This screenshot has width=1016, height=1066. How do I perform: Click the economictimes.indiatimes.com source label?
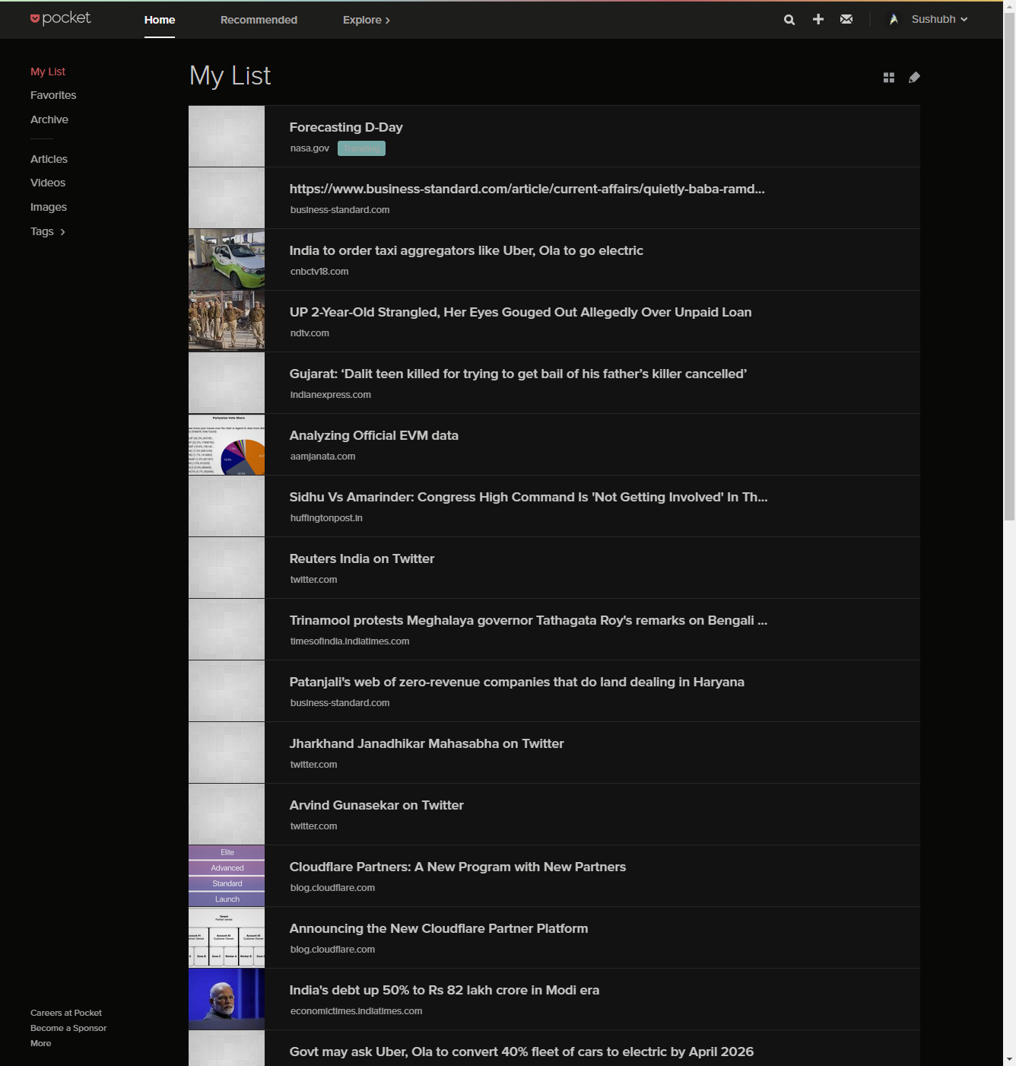tap(356, 1011)
